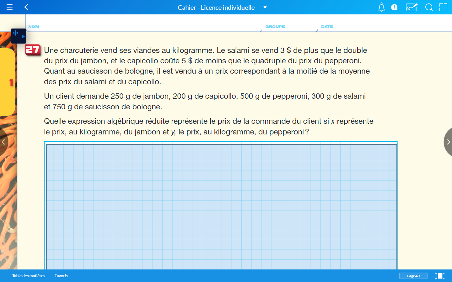Open the hamburger menu

(9, 7)
